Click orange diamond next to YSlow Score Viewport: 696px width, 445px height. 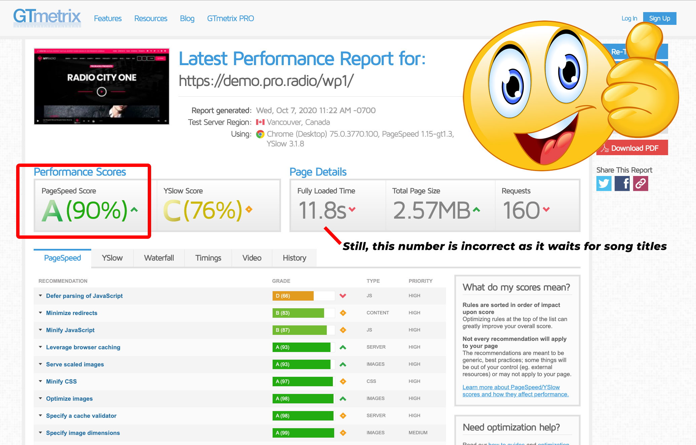(249, 210)
